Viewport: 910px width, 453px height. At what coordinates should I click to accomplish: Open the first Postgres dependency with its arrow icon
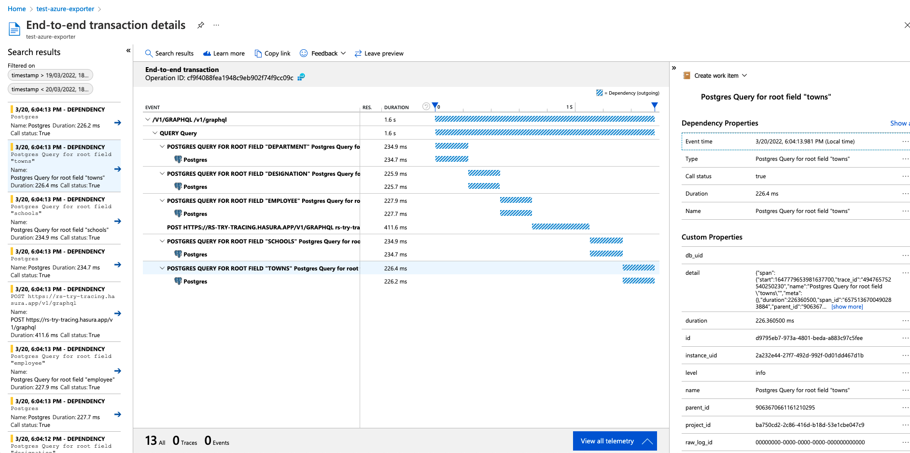pyautogui.click(x=117, y=123)
